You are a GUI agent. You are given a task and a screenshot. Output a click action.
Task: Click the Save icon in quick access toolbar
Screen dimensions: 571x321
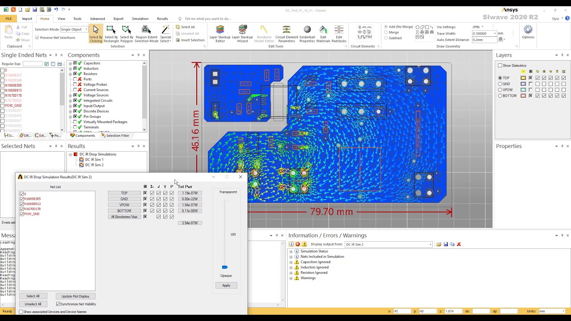tap(35, 9)
